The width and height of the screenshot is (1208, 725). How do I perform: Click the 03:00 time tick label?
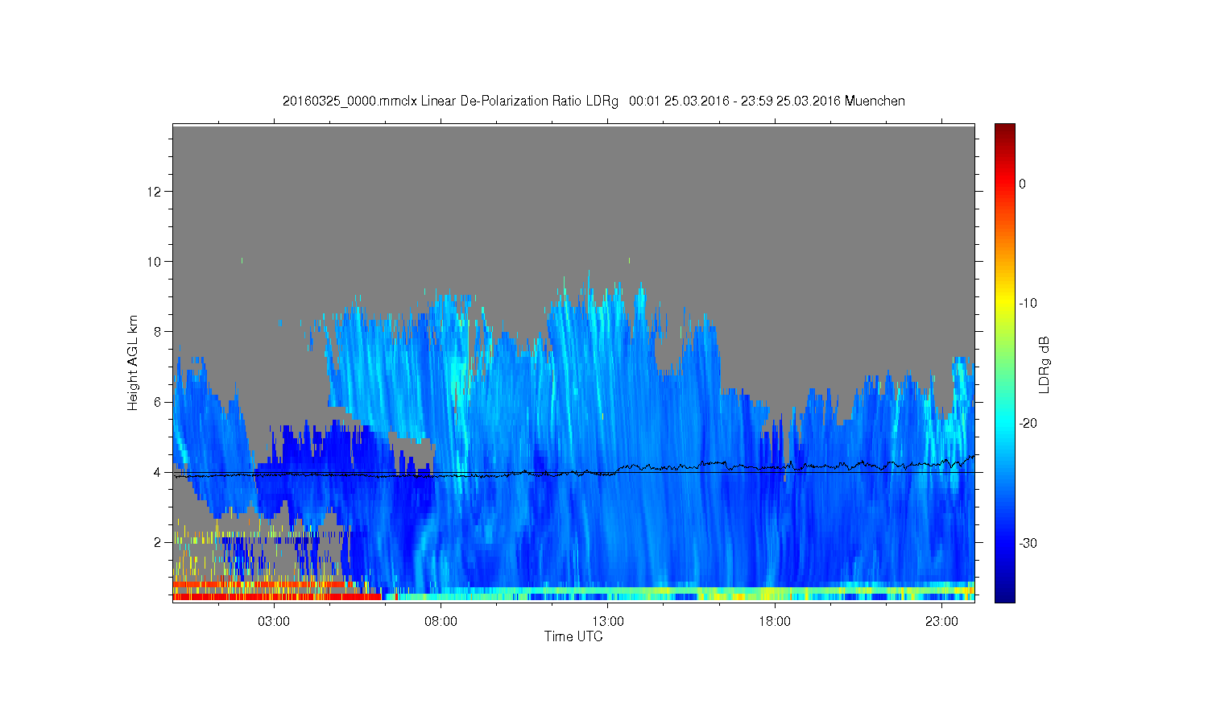(x=274, y=622)
